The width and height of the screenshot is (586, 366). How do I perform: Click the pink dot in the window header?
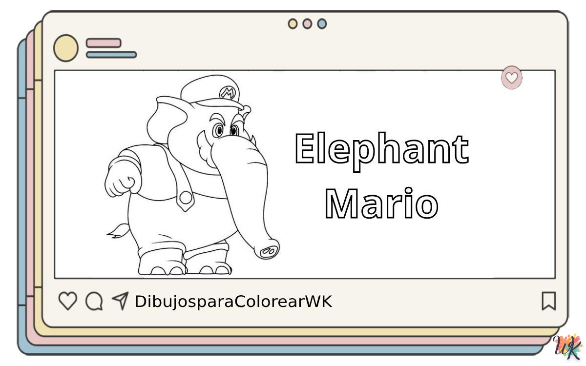coord(307,23)
